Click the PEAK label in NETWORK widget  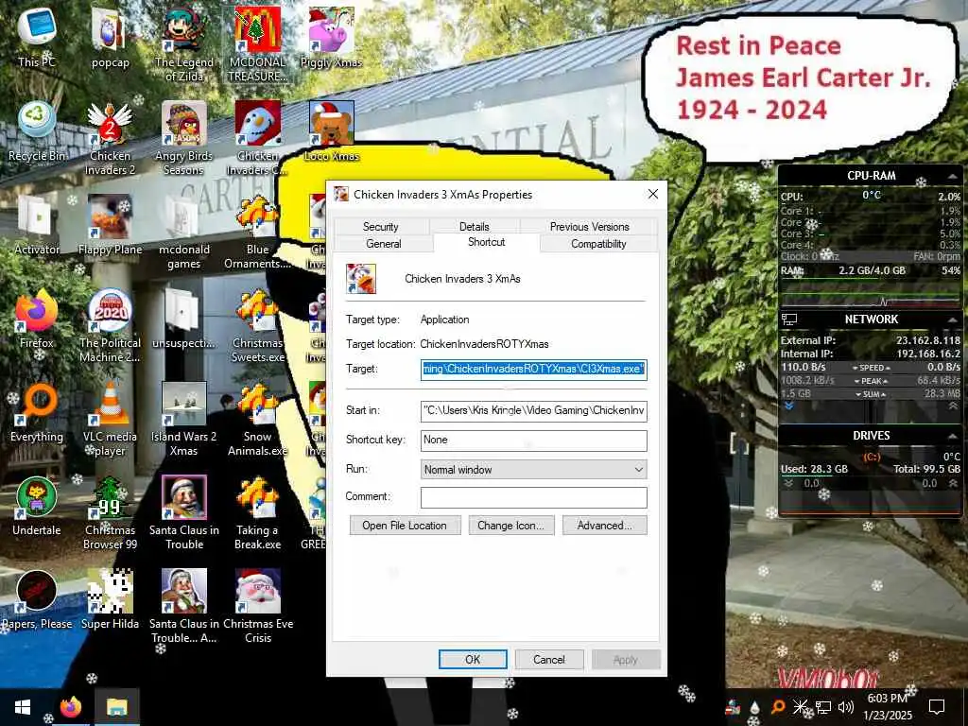pyautogui.click(x=871, y=381)
